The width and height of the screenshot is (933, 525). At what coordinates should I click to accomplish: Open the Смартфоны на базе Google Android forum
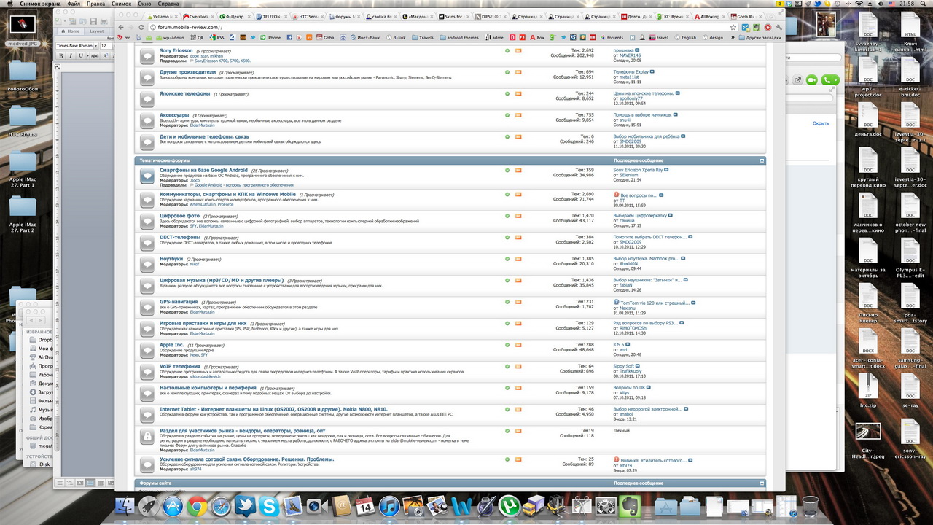point(203,170)
